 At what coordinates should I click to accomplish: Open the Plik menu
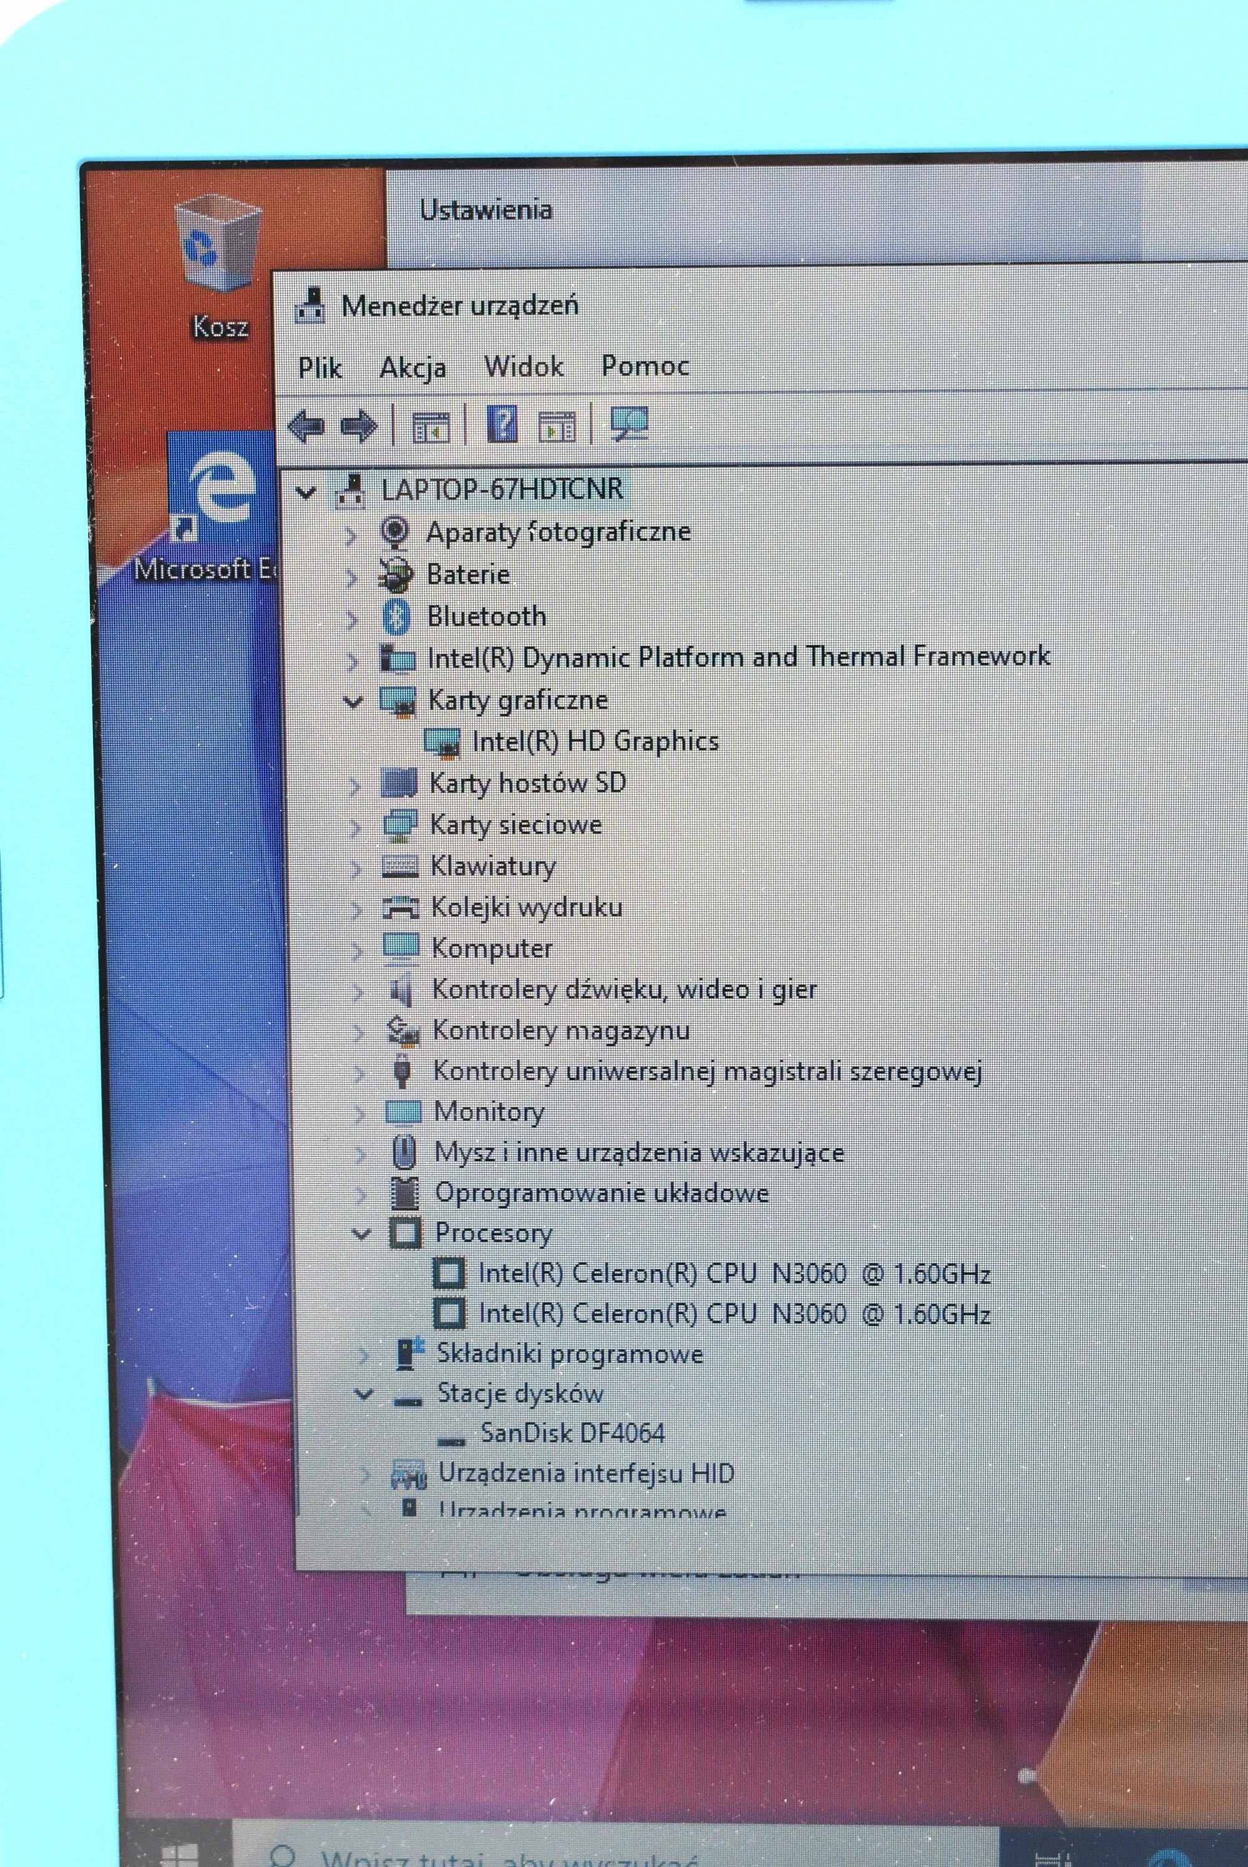[x=320, y=368]
